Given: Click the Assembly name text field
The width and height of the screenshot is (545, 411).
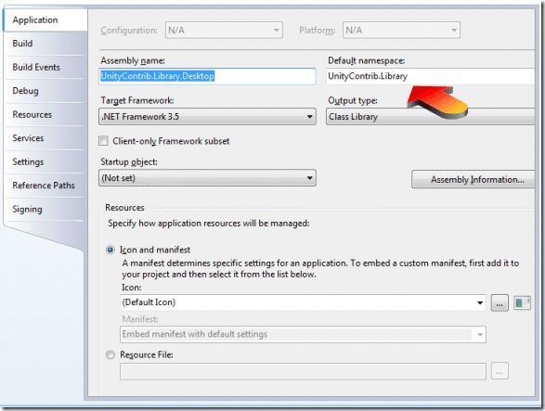Looking at the screenshot, I should 207,76.
